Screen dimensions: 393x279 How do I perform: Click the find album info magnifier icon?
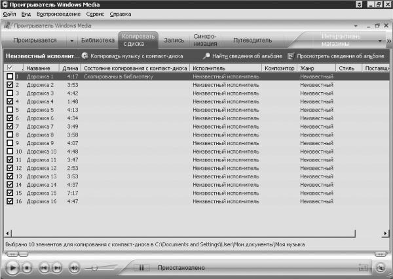206,56
